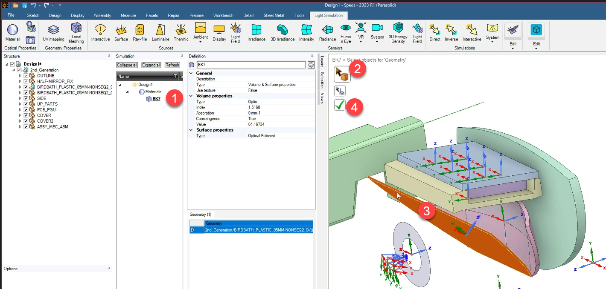
Task: Add an Intensity sensor
Action: (306, 33)
